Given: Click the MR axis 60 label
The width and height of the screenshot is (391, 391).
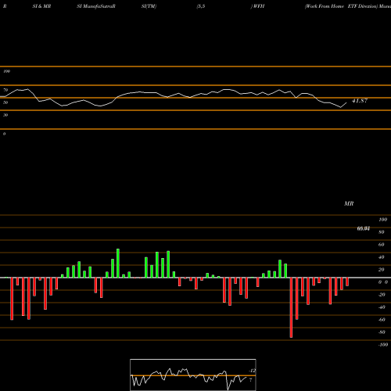Looking at the screenshot, I should tap(382, 245).
